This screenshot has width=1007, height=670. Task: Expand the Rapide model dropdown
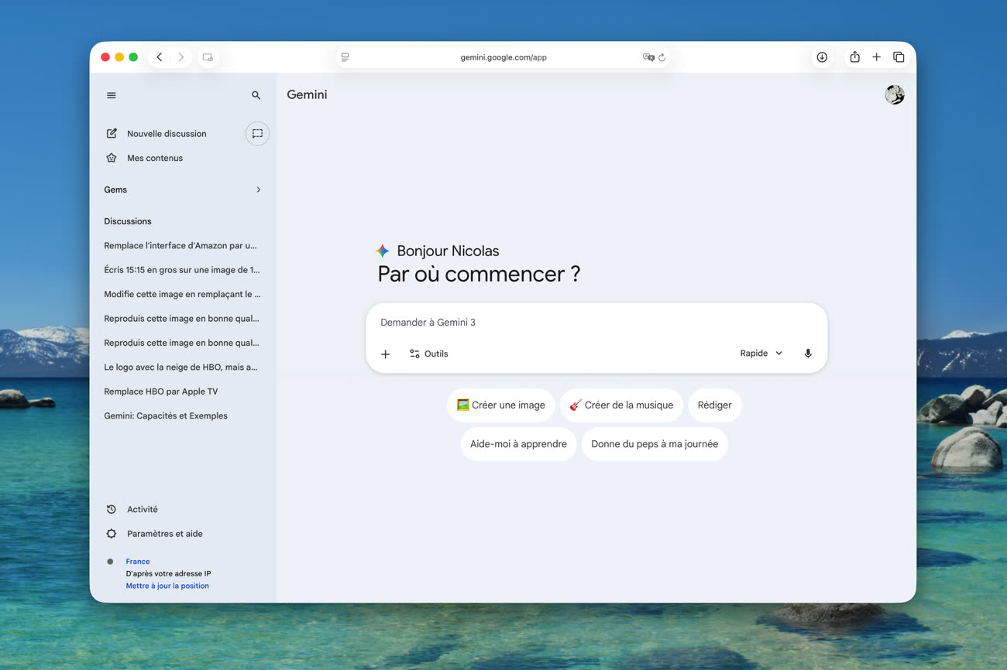pyautogui.click(x=761, y=354)
